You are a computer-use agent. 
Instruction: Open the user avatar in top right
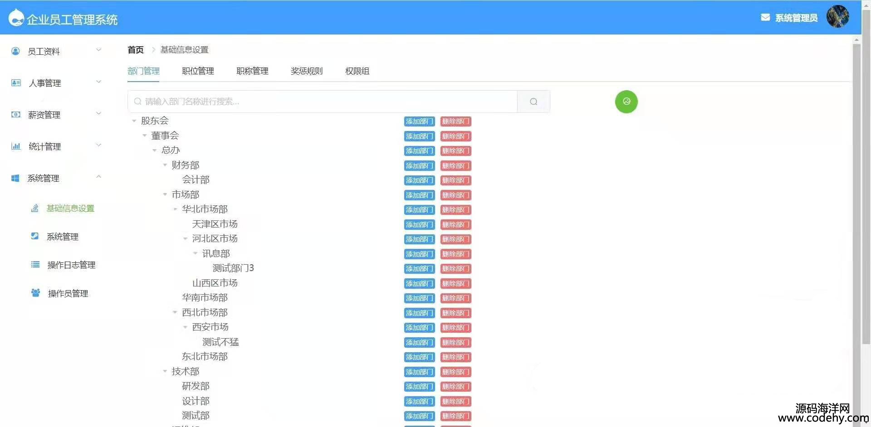(837, 17)
